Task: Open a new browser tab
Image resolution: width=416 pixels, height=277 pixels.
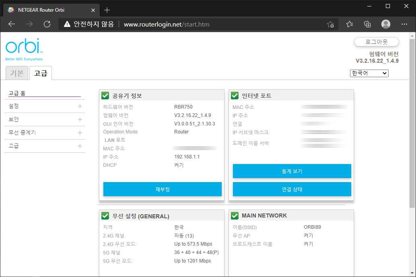Action: (107, 10)
